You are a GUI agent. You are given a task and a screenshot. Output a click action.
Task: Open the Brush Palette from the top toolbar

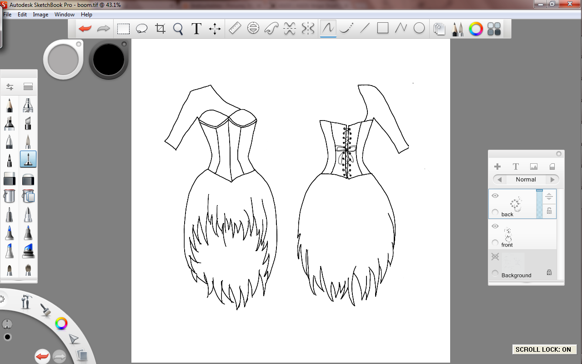457,29
